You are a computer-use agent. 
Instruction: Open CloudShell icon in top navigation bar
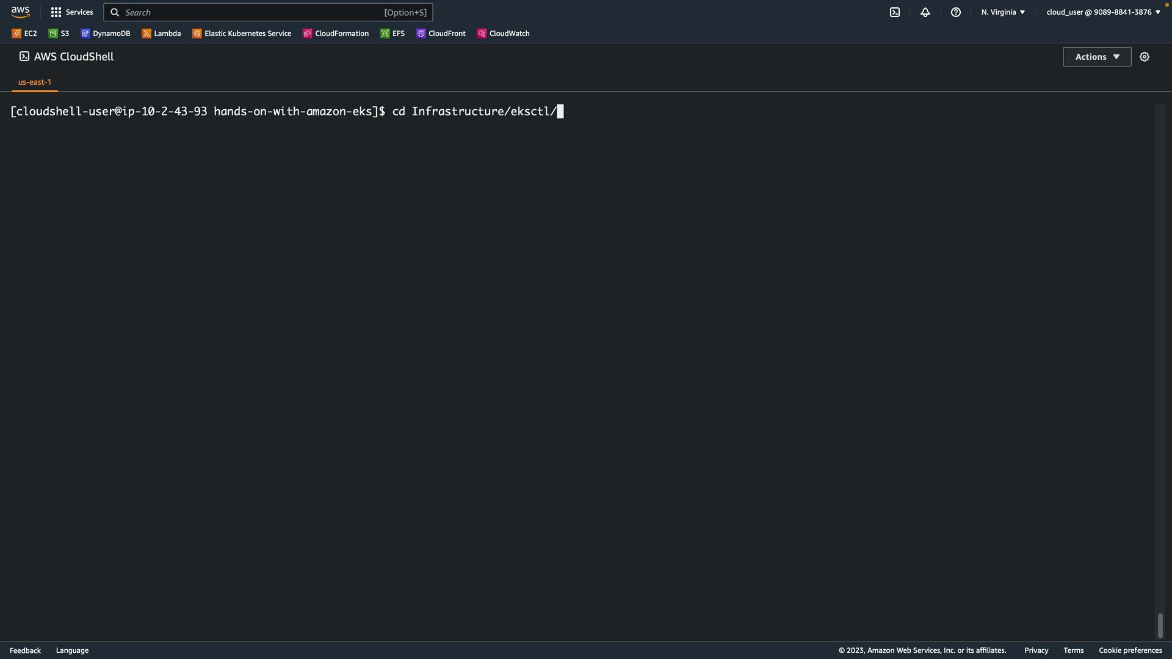pos(894,12)
